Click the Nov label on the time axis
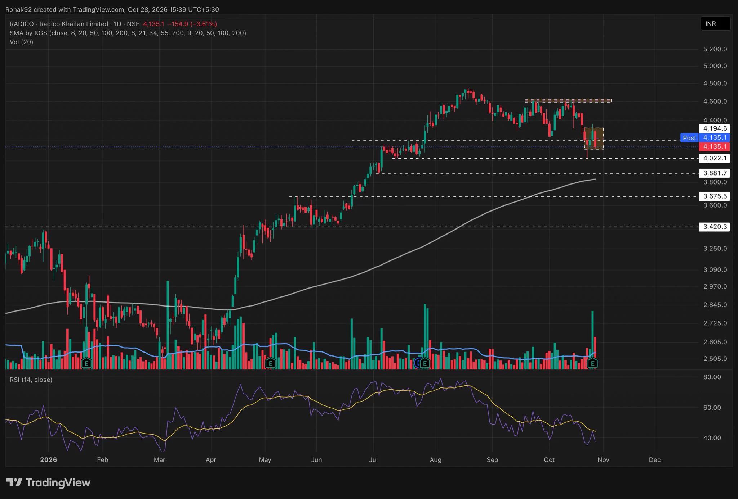The width and height of the screenshot is (738, 499). coord(603,460)
